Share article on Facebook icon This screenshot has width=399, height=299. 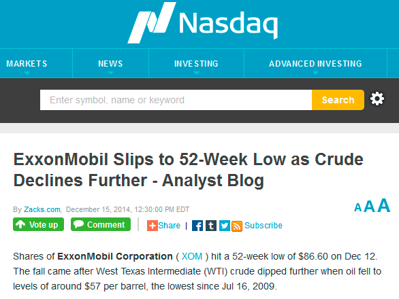(197, 226)
